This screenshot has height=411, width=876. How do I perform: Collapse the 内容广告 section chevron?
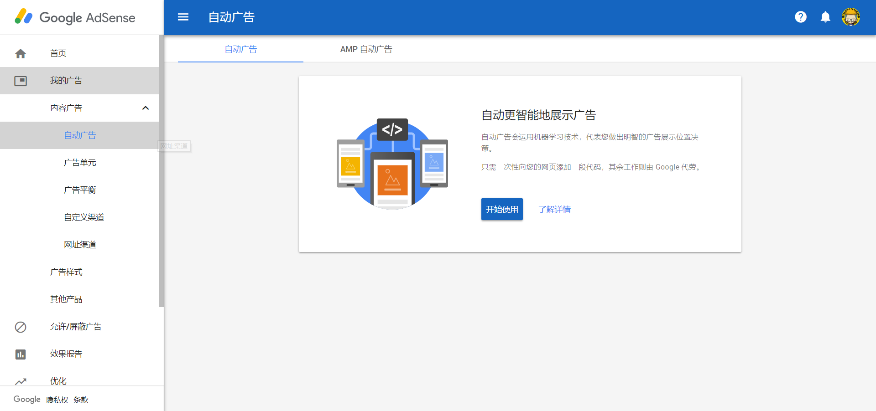point(146,108)
